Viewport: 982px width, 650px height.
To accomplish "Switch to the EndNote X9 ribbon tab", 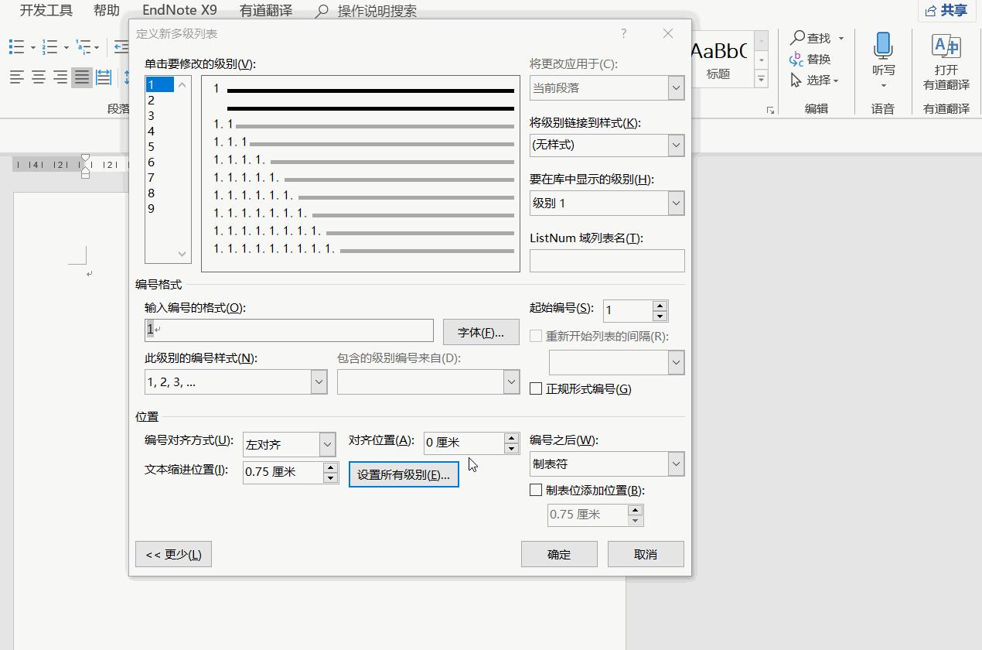I will point(179,10).
